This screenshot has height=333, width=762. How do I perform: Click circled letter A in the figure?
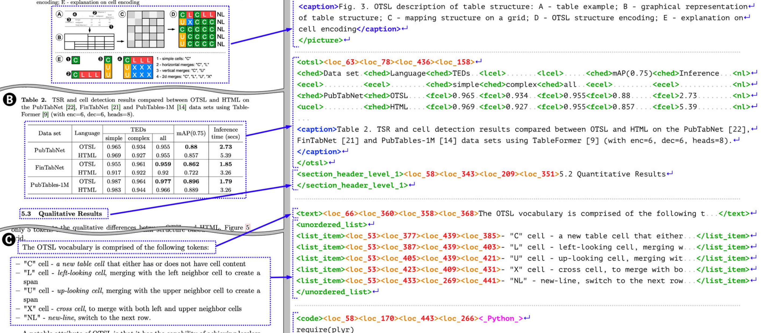click(x=59, y=14)
